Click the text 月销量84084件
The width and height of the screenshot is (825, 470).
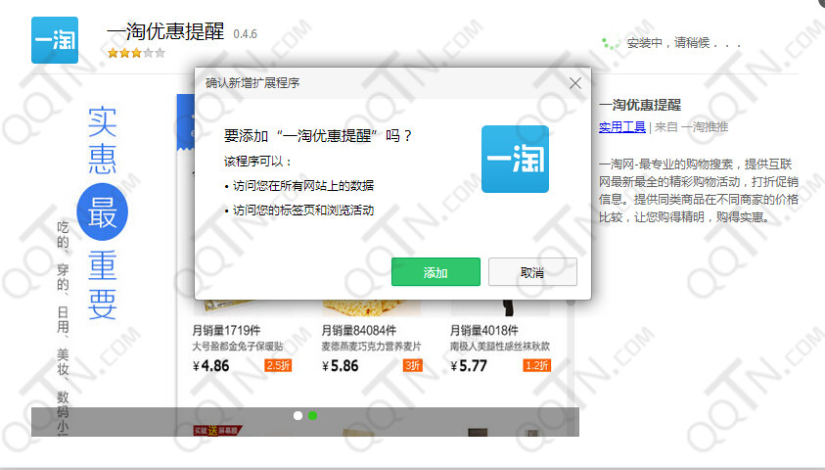click(359, 331)
